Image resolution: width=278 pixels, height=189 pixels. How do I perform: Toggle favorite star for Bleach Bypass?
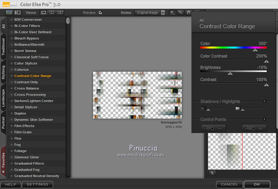coord(11,38)
